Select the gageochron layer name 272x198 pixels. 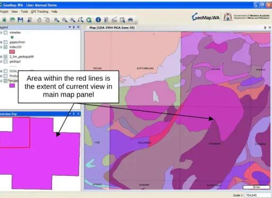[18, 42]
